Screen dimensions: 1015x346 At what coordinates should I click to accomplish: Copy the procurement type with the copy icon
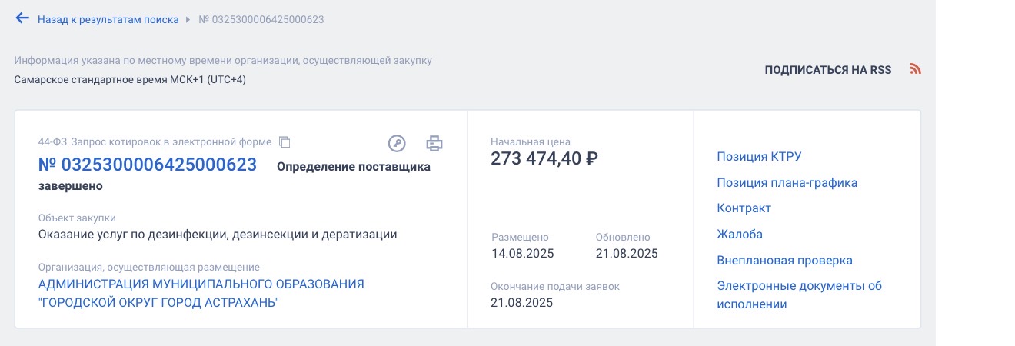pyautogui.click(x=285, y=142)
